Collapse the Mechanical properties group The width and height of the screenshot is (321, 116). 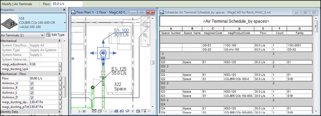pyautogui.click(x=60, y=41)
